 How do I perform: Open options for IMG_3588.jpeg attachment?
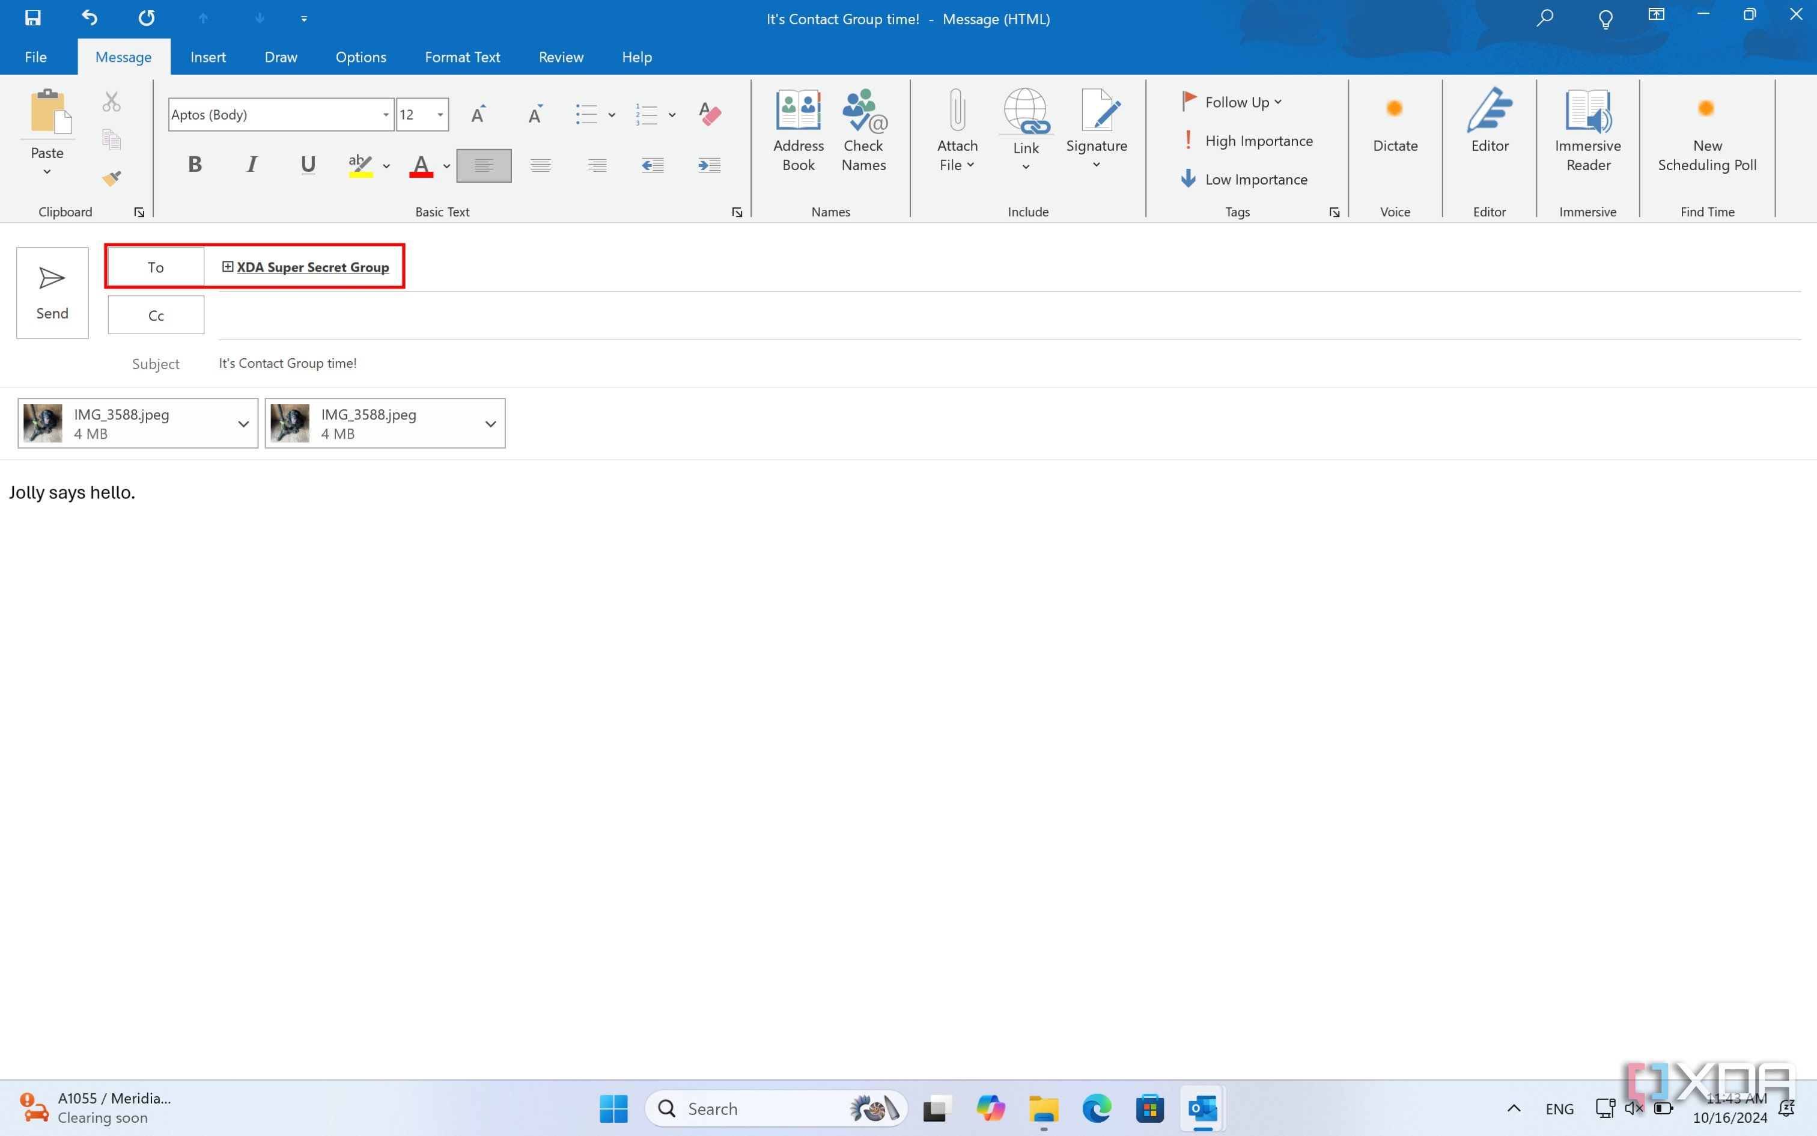tap(243, 423)
